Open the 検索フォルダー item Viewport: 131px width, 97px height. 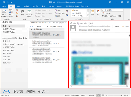pyautogui.click(x=8, y=63)
